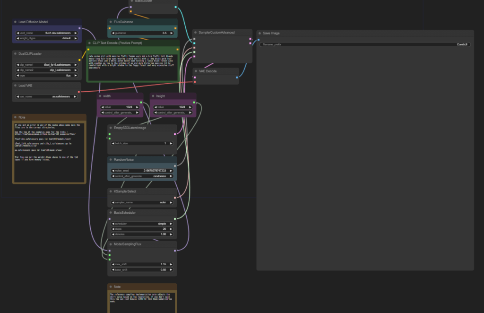The width and height of the screenshot is (484, 313).
Task: Click the filename_prefix field in Save Image
Action: tap(365, 44)
